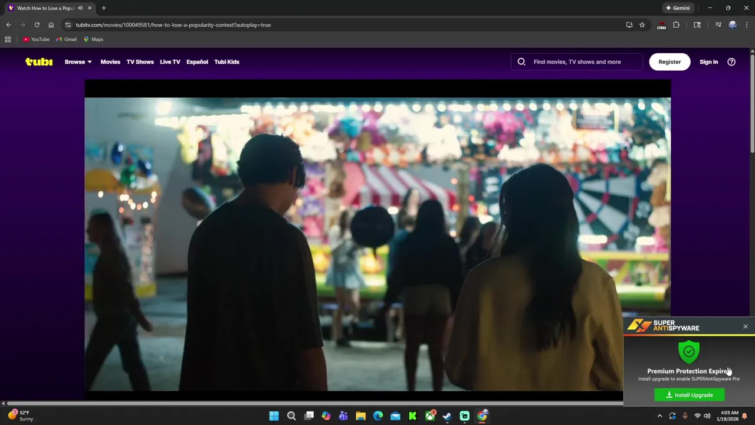Click the horizontal page scrollbar
The height and width of the screenshot is (425, 755).
(x=314, y=403)
